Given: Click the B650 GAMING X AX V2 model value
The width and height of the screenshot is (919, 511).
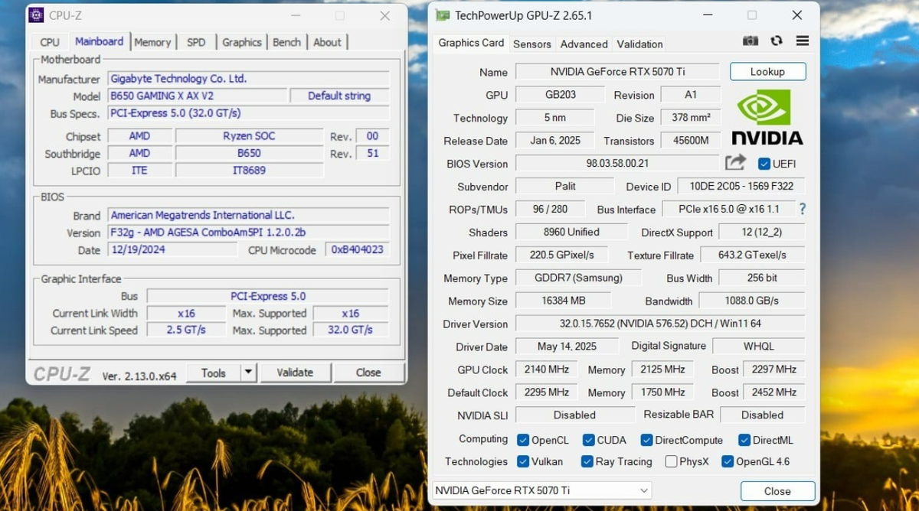Looking at the screenshot, I should pyautogui.click(x=197, y=96).
